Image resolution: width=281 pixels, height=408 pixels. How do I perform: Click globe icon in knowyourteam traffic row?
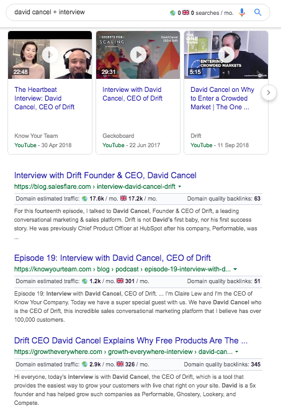coord(84,281)
